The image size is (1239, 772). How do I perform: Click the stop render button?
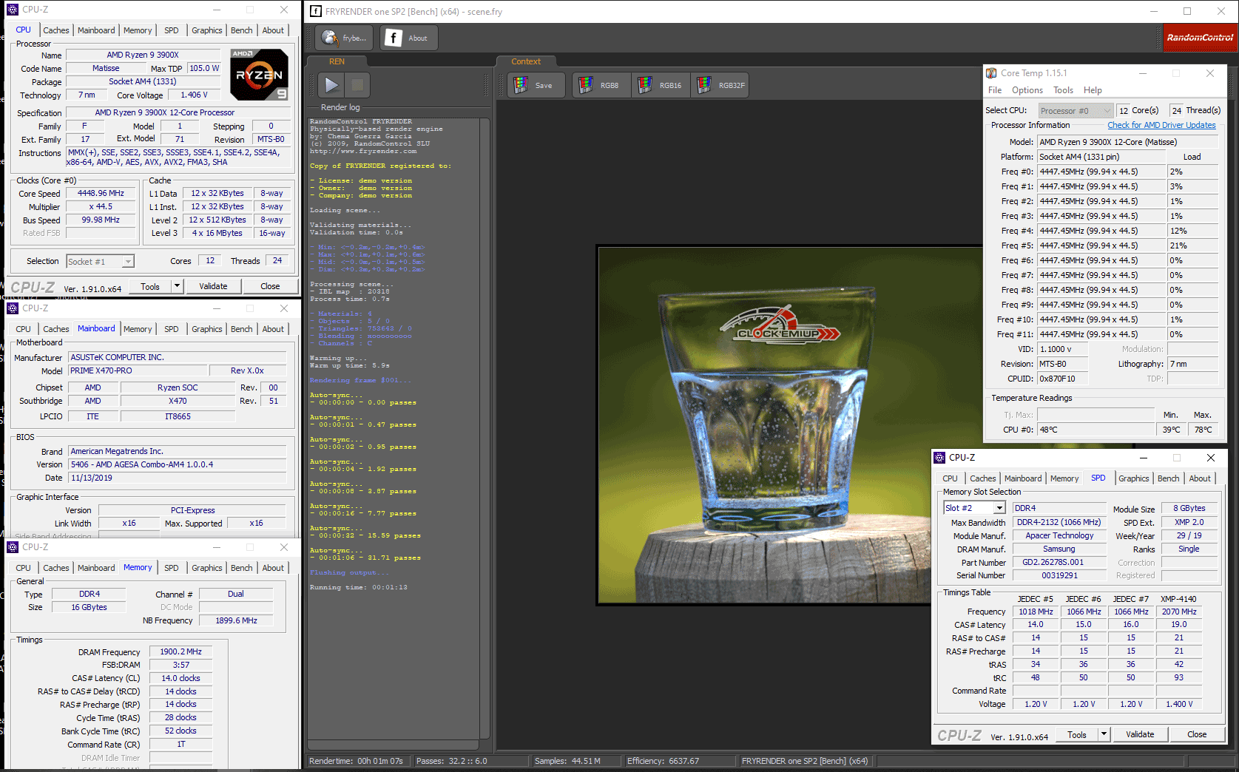pyautogui.click(x=357, y=85)
